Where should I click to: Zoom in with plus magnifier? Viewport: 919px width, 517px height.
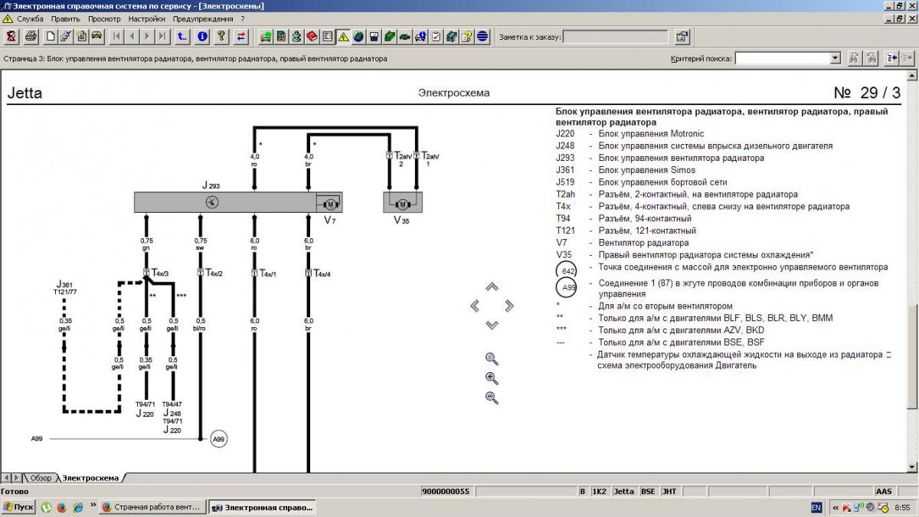(492, 378)
